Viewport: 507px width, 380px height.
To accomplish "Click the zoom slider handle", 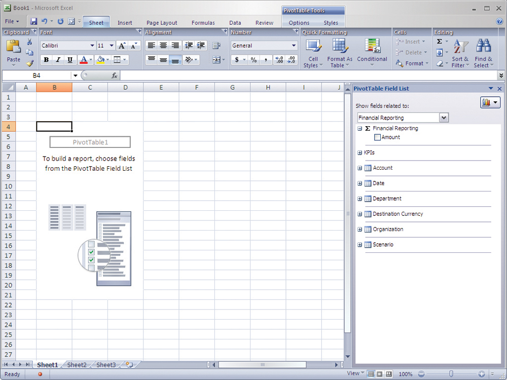I will coord(451,374).
